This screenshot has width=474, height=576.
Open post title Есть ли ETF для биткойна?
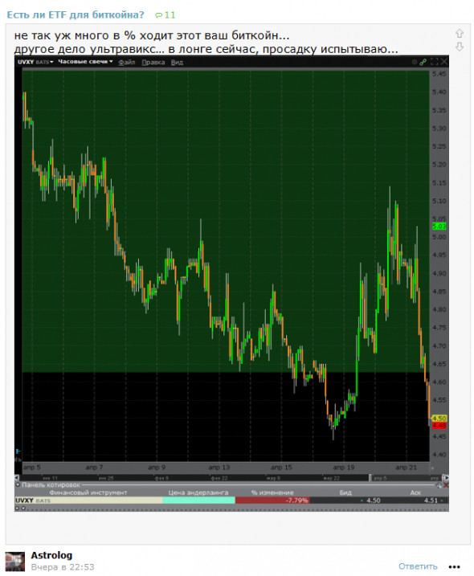point(76,15)
